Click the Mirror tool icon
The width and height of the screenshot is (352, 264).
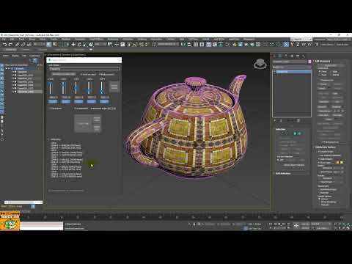(x=183, y=45)
